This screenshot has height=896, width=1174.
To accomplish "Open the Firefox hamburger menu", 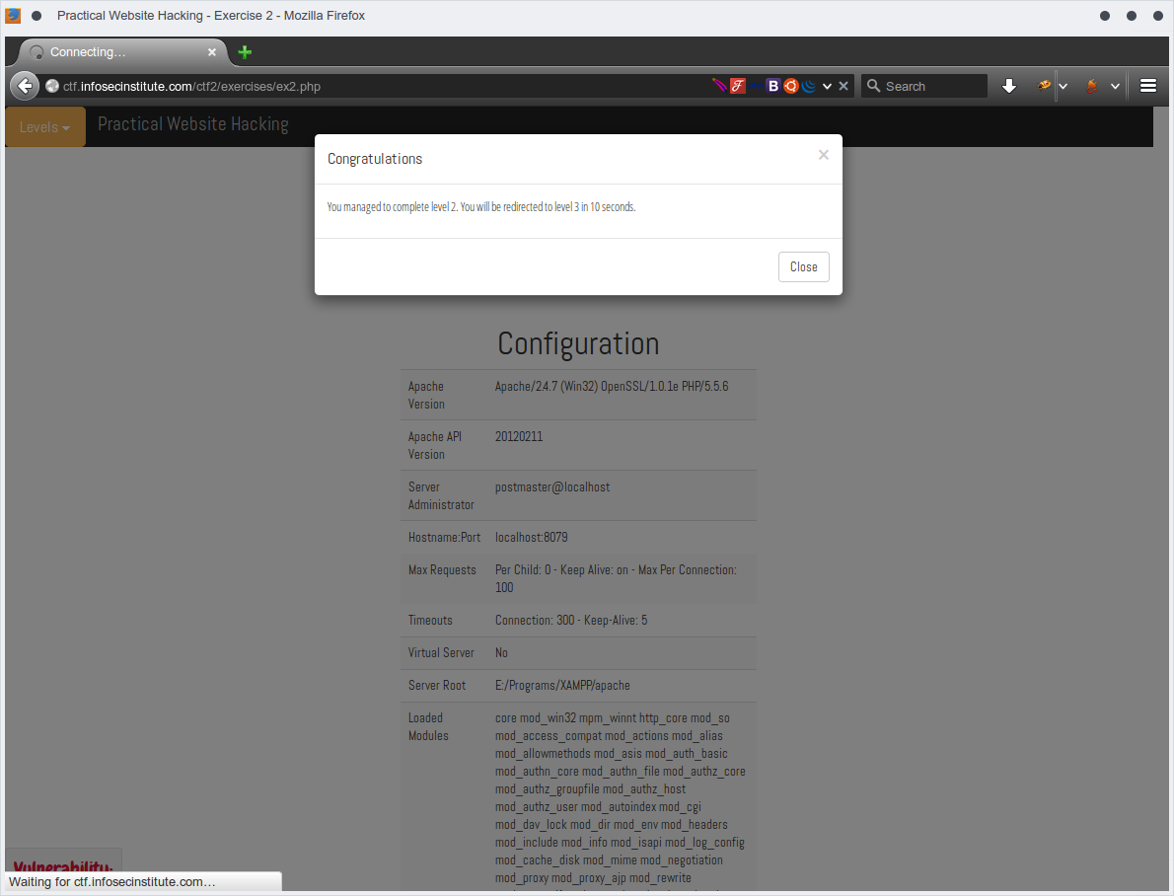I will [1147, 86].
